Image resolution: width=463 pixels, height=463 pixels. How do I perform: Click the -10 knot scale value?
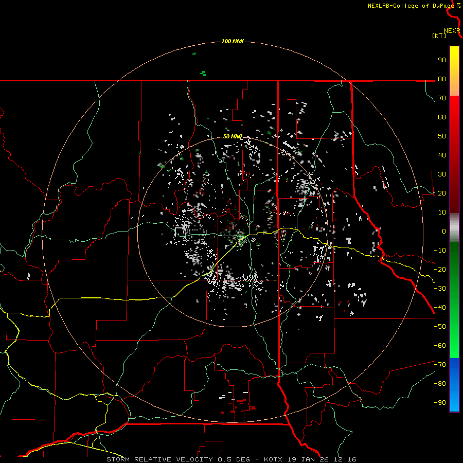point(440,251)
